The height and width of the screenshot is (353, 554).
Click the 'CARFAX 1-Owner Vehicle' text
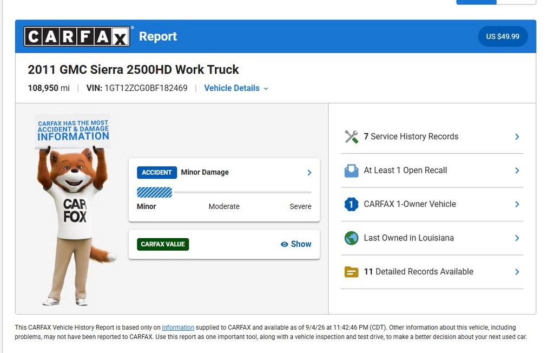pos(410,204)
